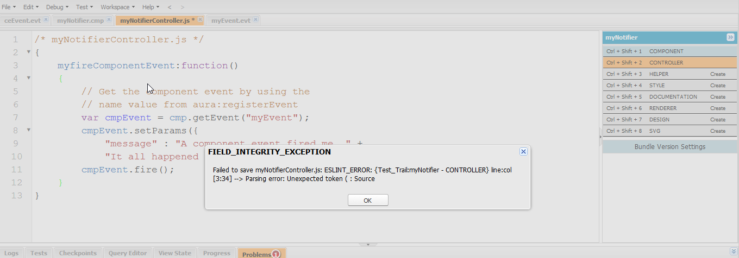Screen dimensions: 739x258
Task: Open the Help menu
Action: coord(151,7)
